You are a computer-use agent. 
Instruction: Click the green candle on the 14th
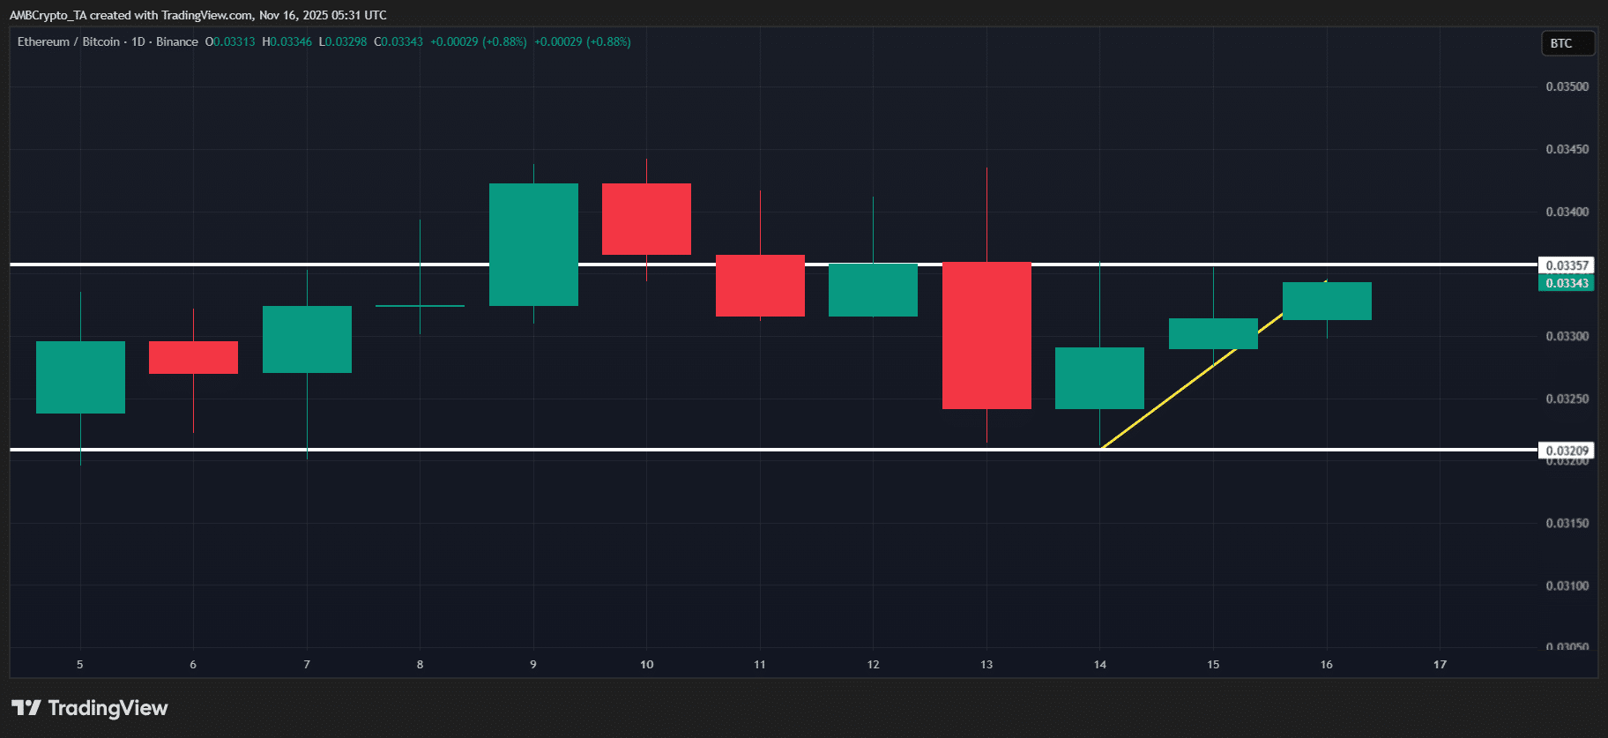click(1099, 378)
